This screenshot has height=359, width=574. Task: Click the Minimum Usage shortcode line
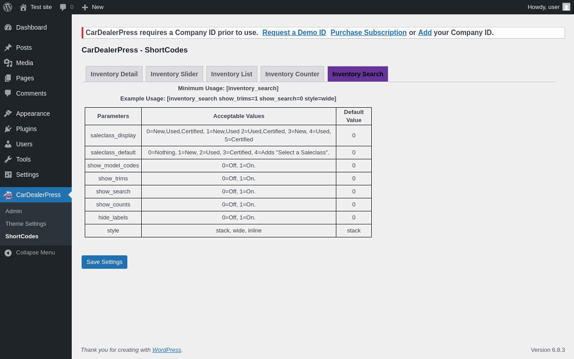pyautogui.click(x=228, y=88)
